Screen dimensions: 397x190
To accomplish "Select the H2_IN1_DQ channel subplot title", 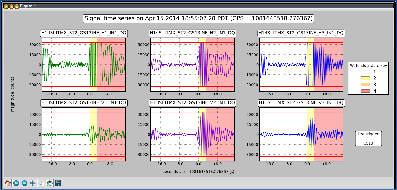I will [192, 33].
